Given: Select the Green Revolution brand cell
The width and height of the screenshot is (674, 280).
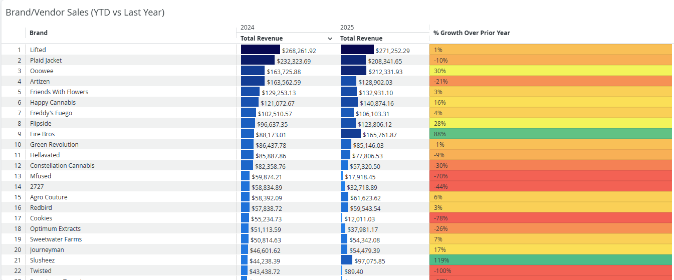Looking at the screenshot, I should (130, 144).
